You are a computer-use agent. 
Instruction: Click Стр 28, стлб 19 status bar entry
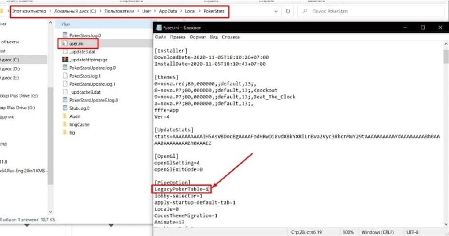[306, 232]
